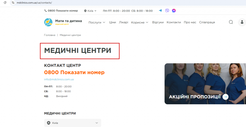Expand the Послуги menu
Screen dimensions: 246x127
(x=97, y=22)
